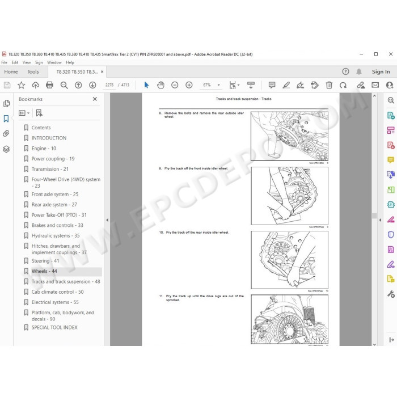Open fit page options icon
The width and height of the screenshot is (397, 397).
(x=234, y=85)
